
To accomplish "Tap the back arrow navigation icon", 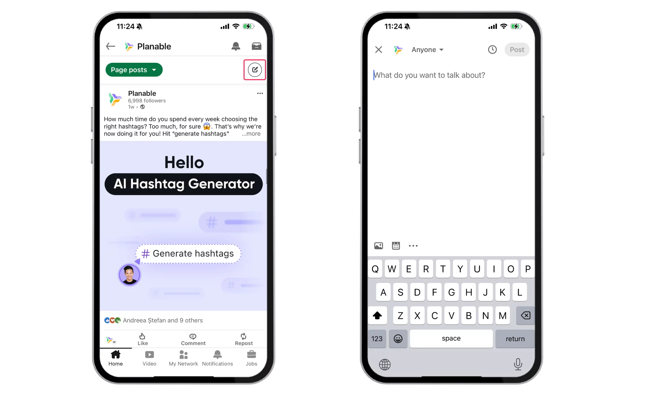I will pos(111,46).
